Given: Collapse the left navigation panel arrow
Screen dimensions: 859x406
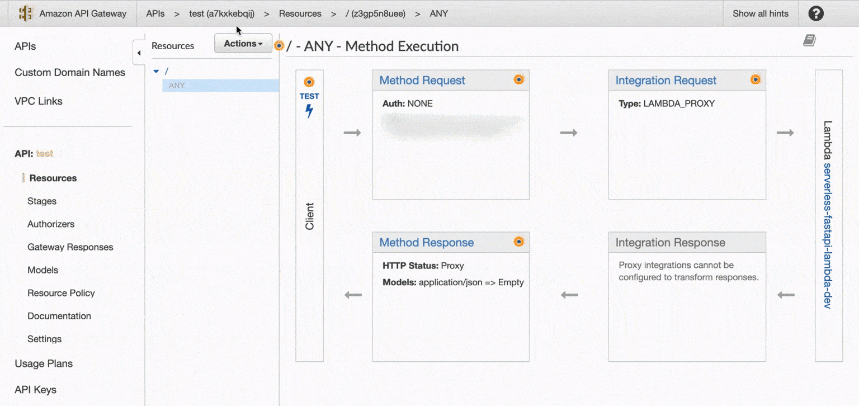Looking at the screenshot, I should [139, 54].
